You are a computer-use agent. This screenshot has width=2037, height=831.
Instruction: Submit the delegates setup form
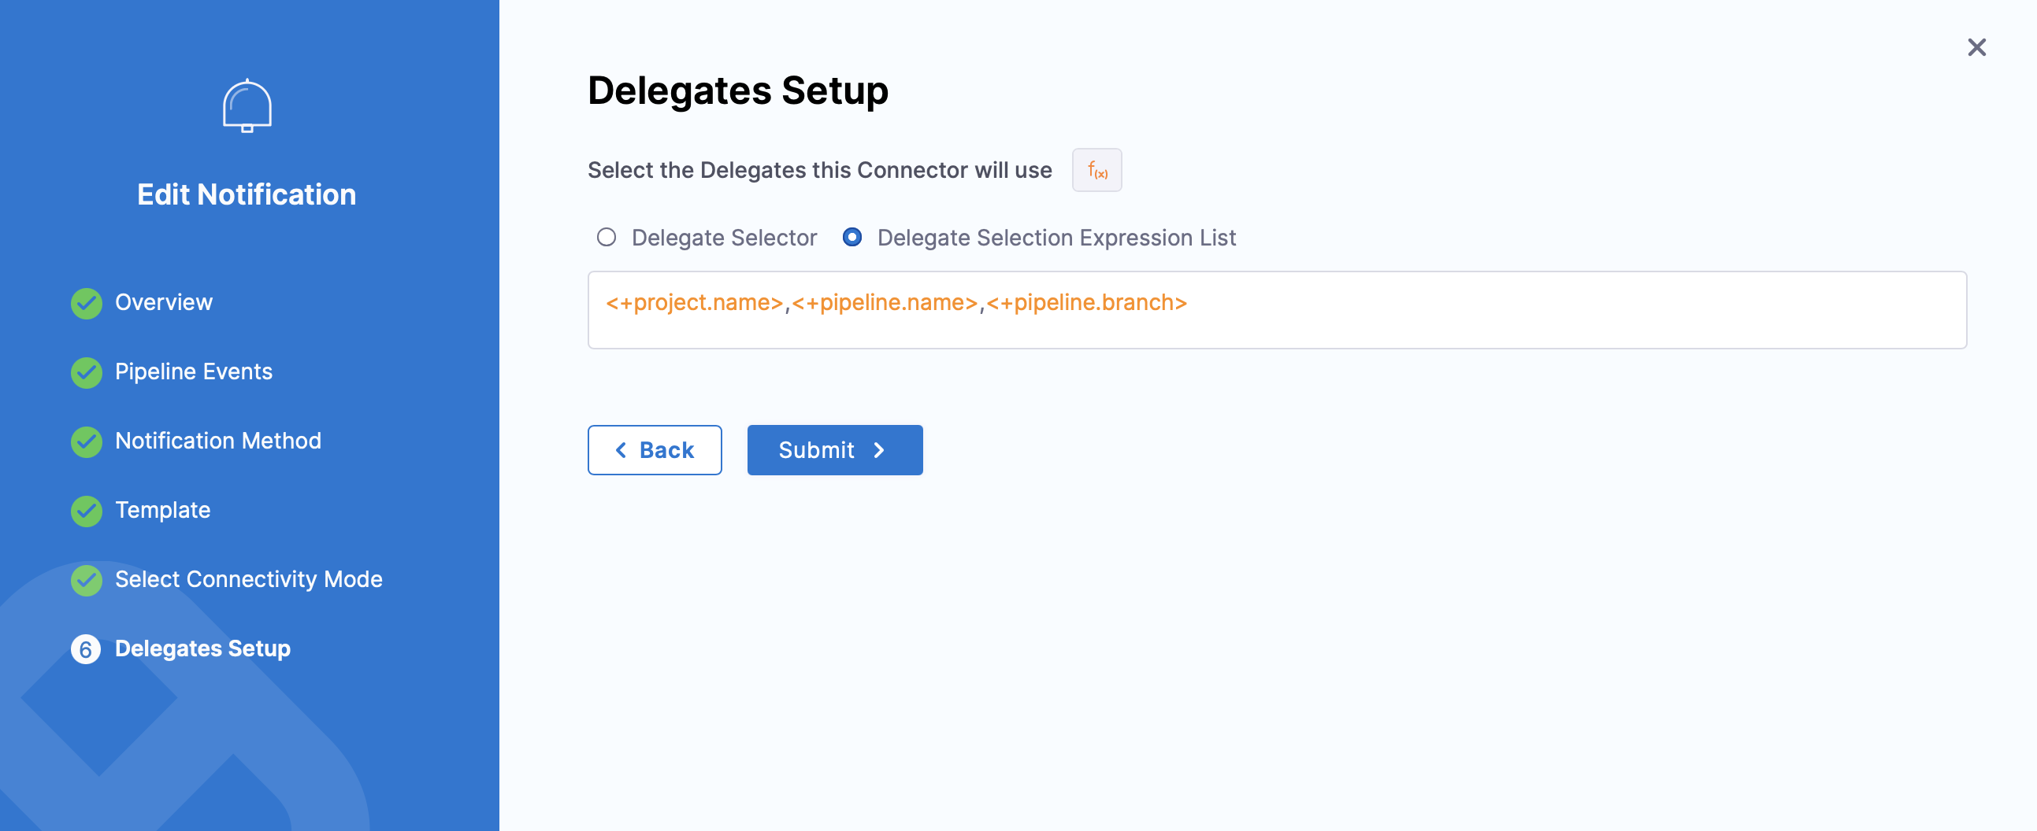pos(834,450)
